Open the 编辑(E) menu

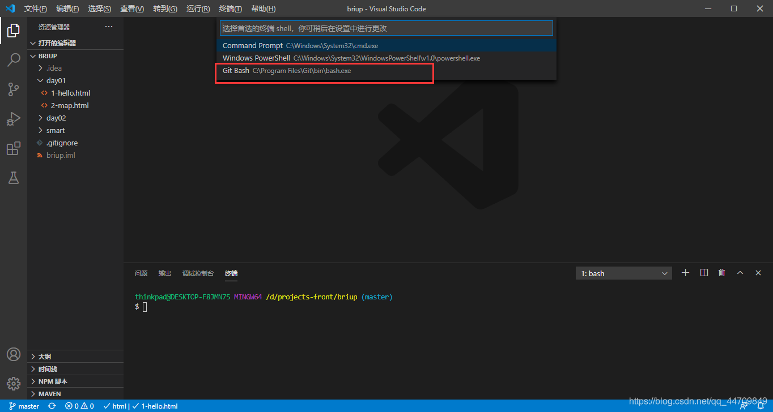click(68, 8)
